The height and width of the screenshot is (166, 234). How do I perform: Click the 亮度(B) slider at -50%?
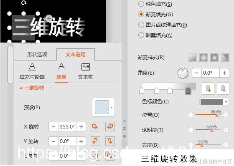(x=202, y=145)
